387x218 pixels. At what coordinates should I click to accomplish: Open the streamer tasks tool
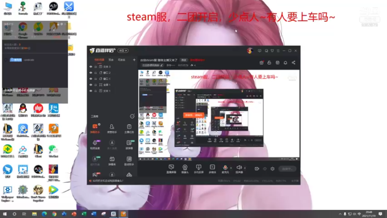point(129,129)
